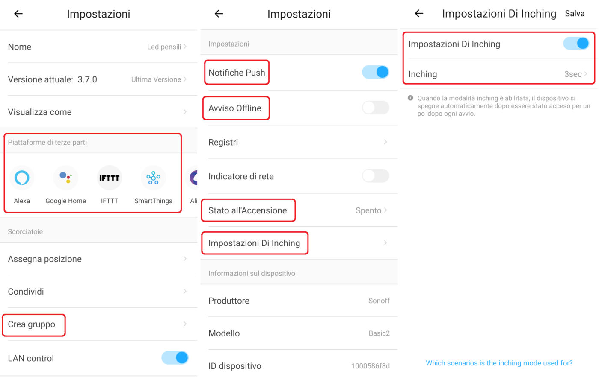Tap back arrow on middle Impostazioni screen

(219, 14)
